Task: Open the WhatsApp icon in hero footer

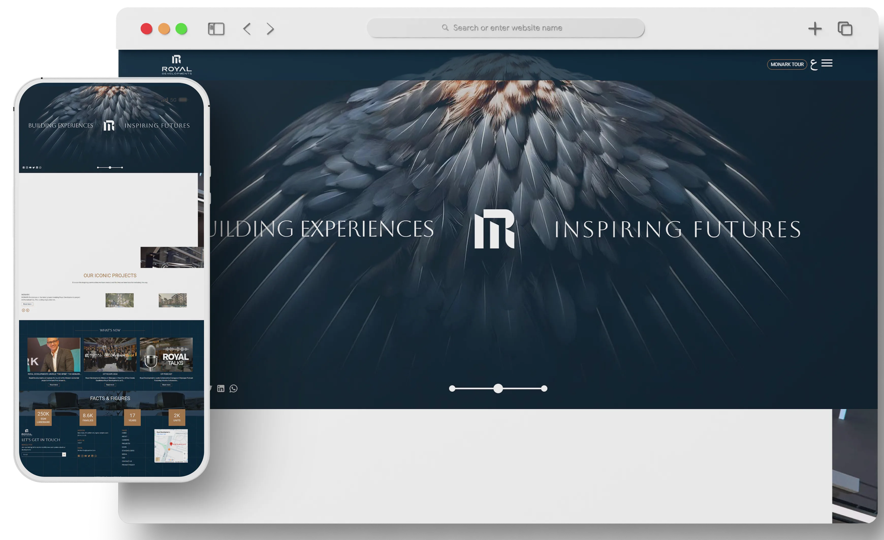Action: click(x=233, y=389)
